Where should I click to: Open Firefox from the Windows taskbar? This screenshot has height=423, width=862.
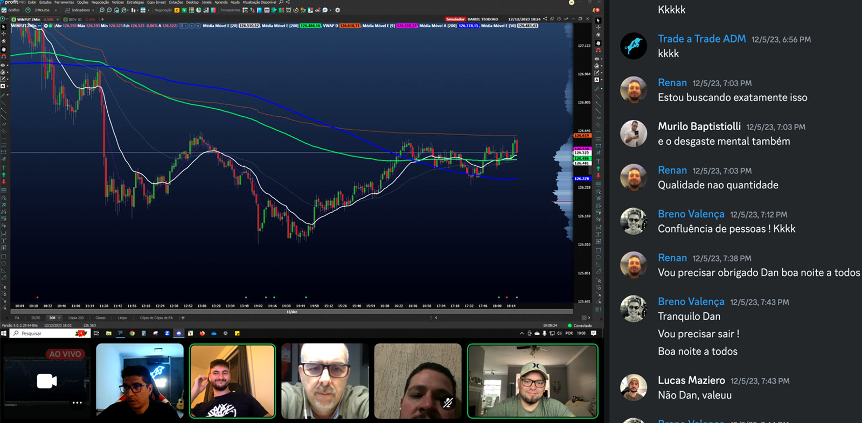click(202, 333)
